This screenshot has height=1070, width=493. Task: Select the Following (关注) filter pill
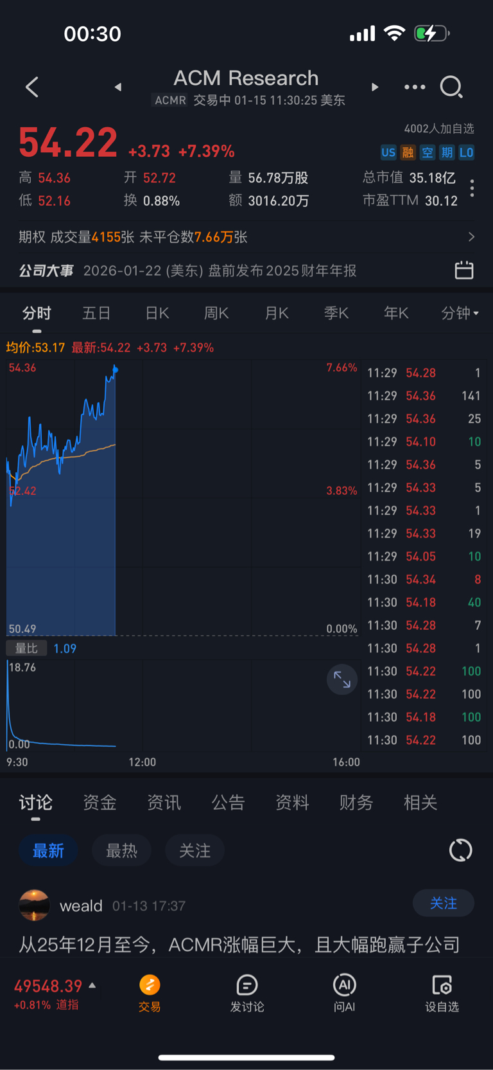pos(195,851)
